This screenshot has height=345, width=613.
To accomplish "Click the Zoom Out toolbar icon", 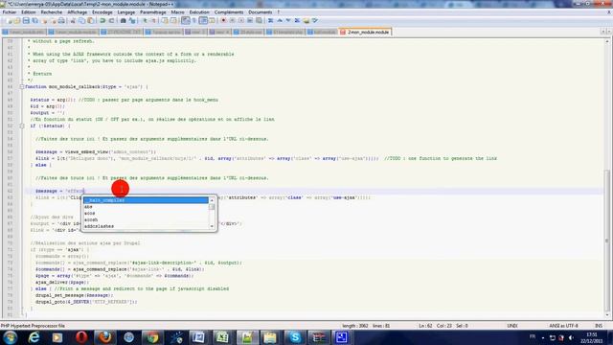I will pyautogui.click(x=154, y=20).
